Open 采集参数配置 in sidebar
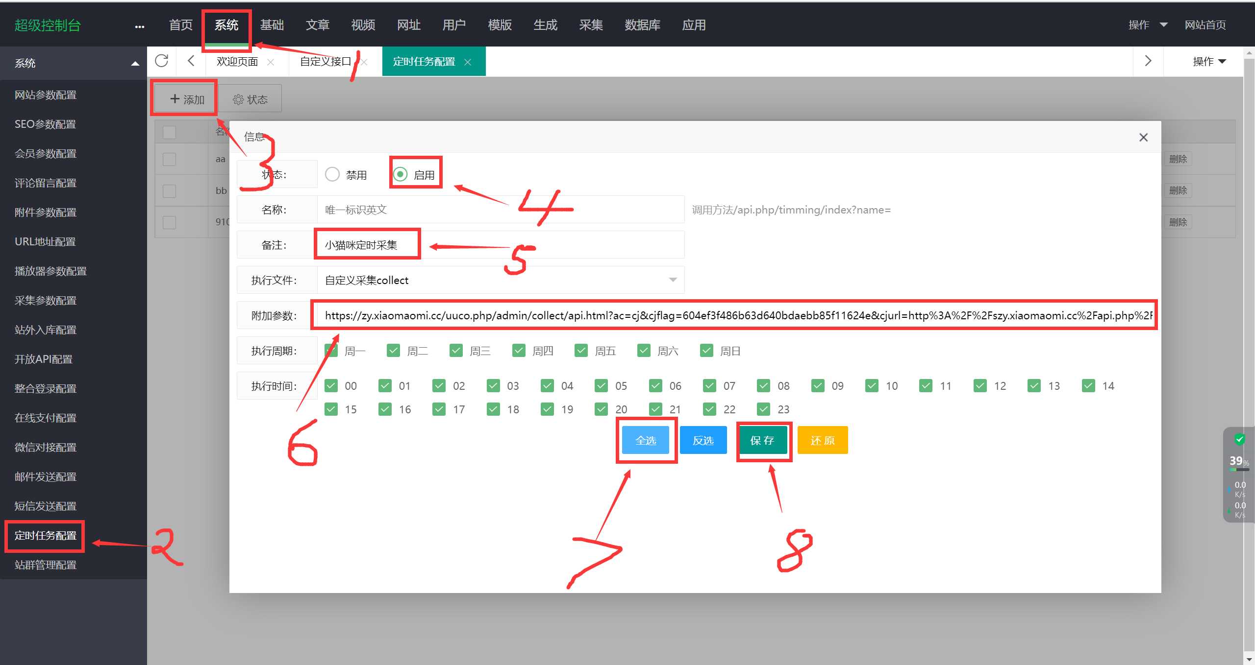The width and height of the screenshot is (1255, 665). (x=46, y=301)
